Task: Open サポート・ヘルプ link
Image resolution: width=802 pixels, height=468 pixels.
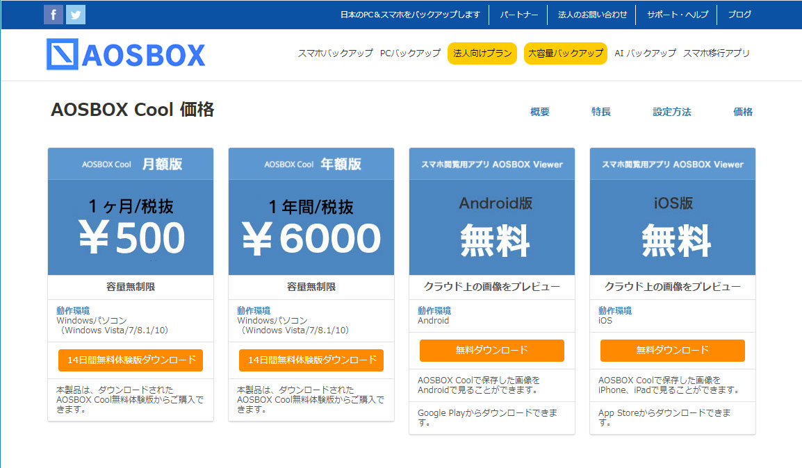Action: pos(677,15)
